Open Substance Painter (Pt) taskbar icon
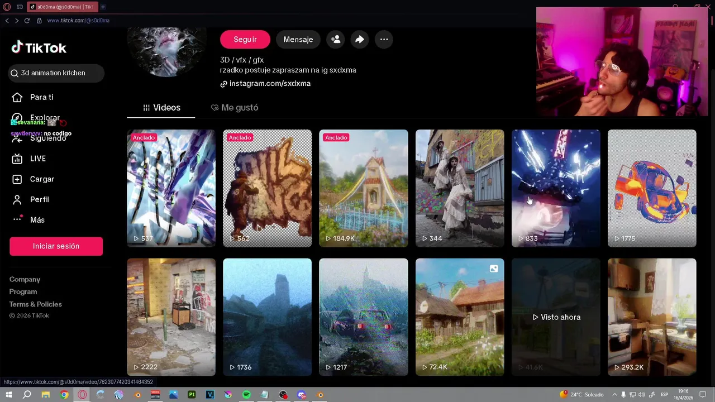 [x=192, y=395]
